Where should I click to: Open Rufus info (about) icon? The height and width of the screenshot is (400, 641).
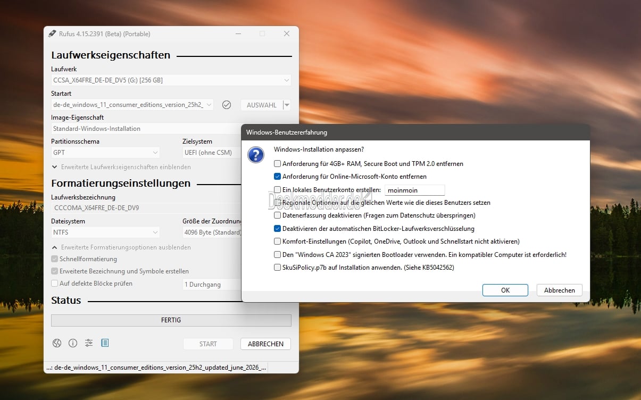tap(73, 343)
